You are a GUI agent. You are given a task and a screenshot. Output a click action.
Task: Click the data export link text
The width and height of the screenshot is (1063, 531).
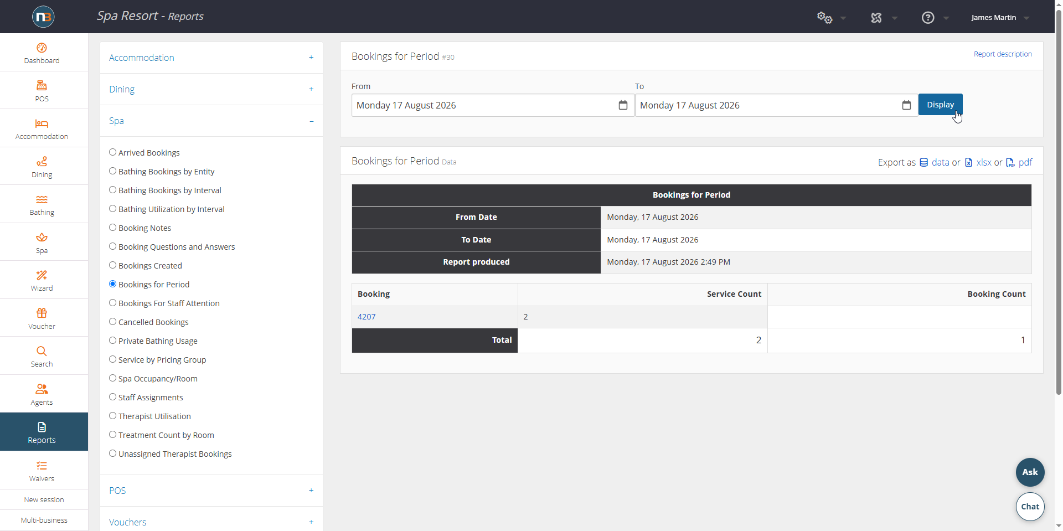tap(940, 162)
